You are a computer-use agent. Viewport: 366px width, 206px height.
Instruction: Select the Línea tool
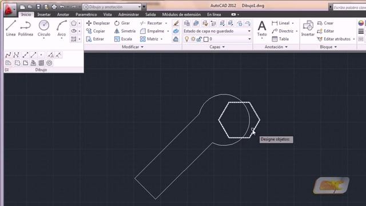coord(11,28)
